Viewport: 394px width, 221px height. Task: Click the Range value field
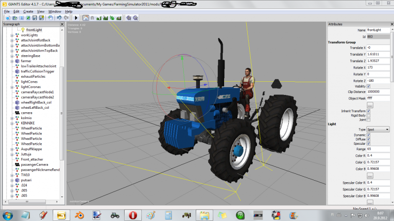pos(378,149)
